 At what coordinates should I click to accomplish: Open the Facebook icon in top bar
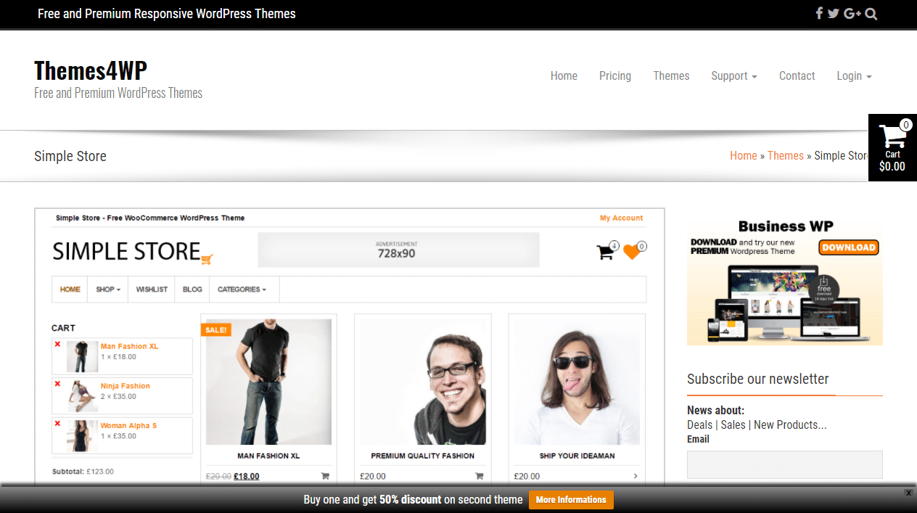[819, 13]
